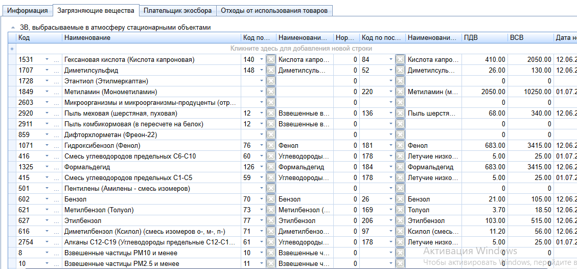The image size is (577, 269).
Task: Expand the dropdown next to code 148
Action: click(x=262, y=71)
